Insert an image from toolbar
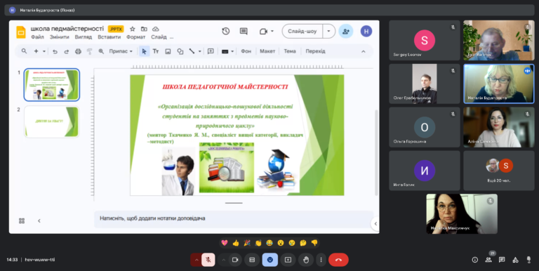This screenshot has height=271, width=539. pyautogui.click(x=168, y=51)
